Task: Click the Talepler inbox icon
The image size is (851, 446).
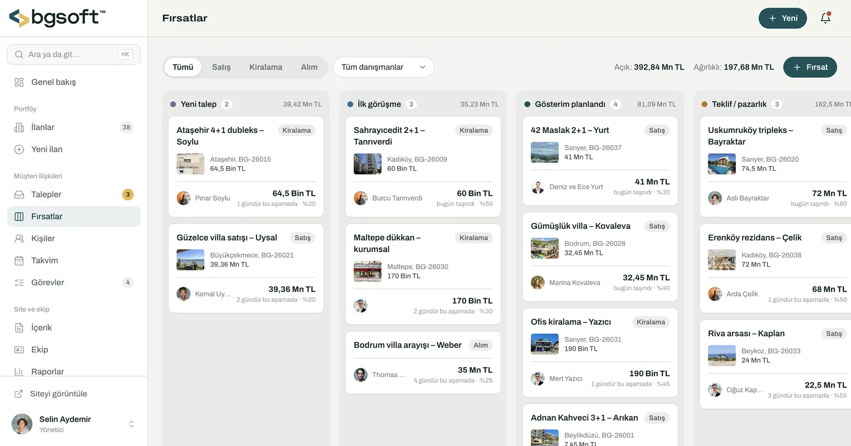Action: tap(19, 195)
